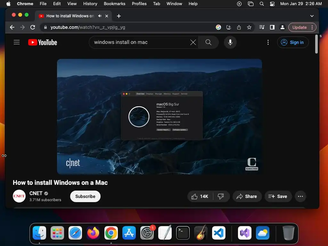Open Spotlight search in menu bar

click(261, 4)
